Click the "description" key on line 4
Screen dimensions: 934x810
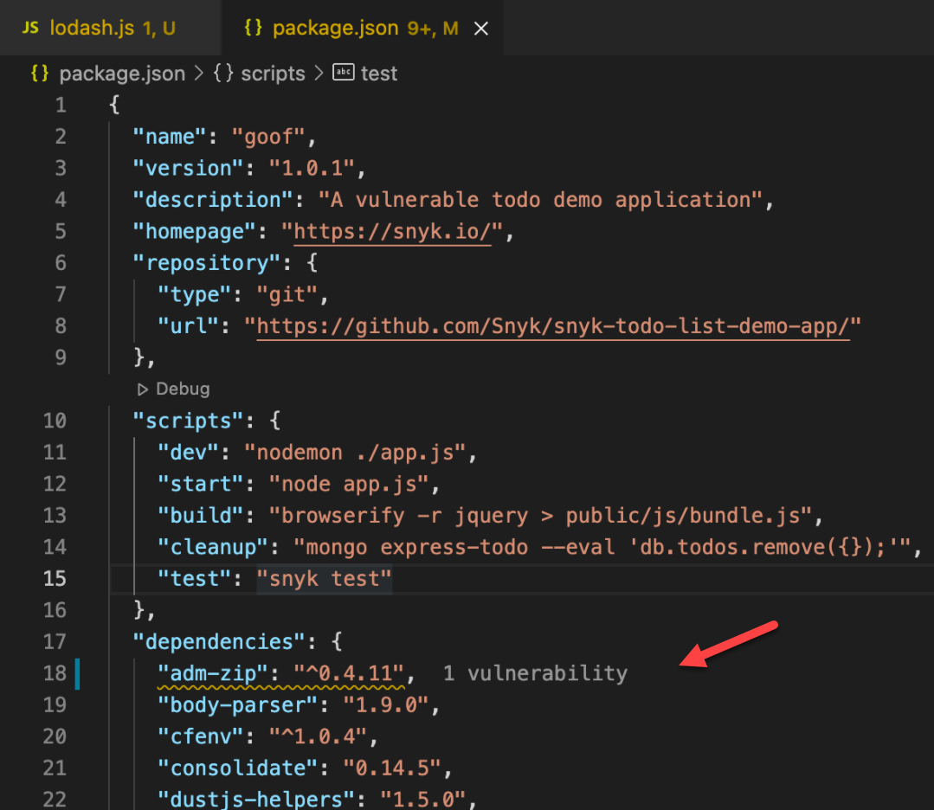click(213, 200)
